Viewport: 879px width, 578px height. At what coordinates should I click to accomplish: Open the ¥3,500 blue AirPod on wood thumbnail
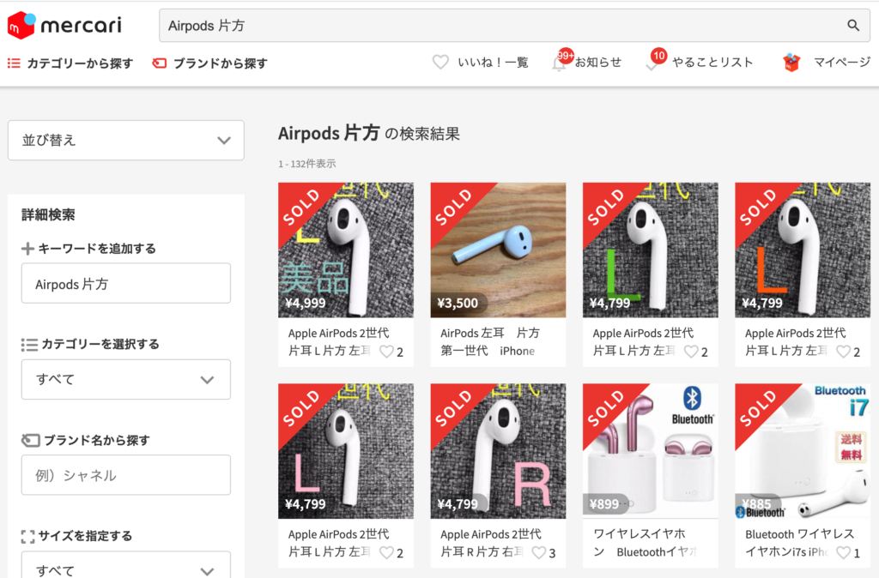click(499, 250)
